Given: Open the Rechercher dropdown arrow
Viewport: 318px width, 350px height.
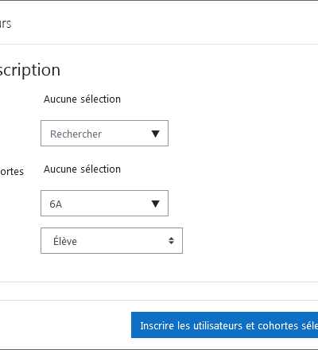Looking at the screenshot, I should click(155, 134).
